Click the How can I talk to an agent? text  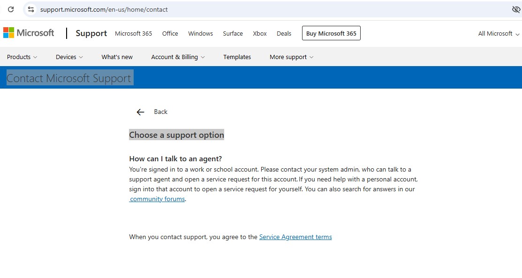click(x=175, y=159)
